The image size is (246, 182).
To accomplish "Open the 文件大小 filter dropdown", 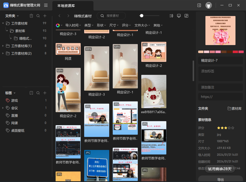I will click(142, 25).
